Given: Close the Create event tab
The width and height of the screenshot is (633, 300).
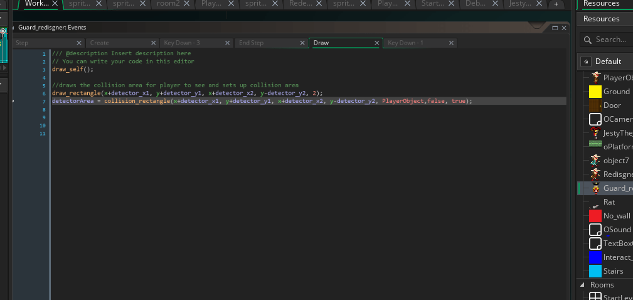Looking at the screenshot, I should 154,43.
